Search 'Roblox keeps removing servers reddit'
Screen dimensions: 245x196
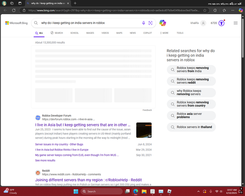coord(191,81)
